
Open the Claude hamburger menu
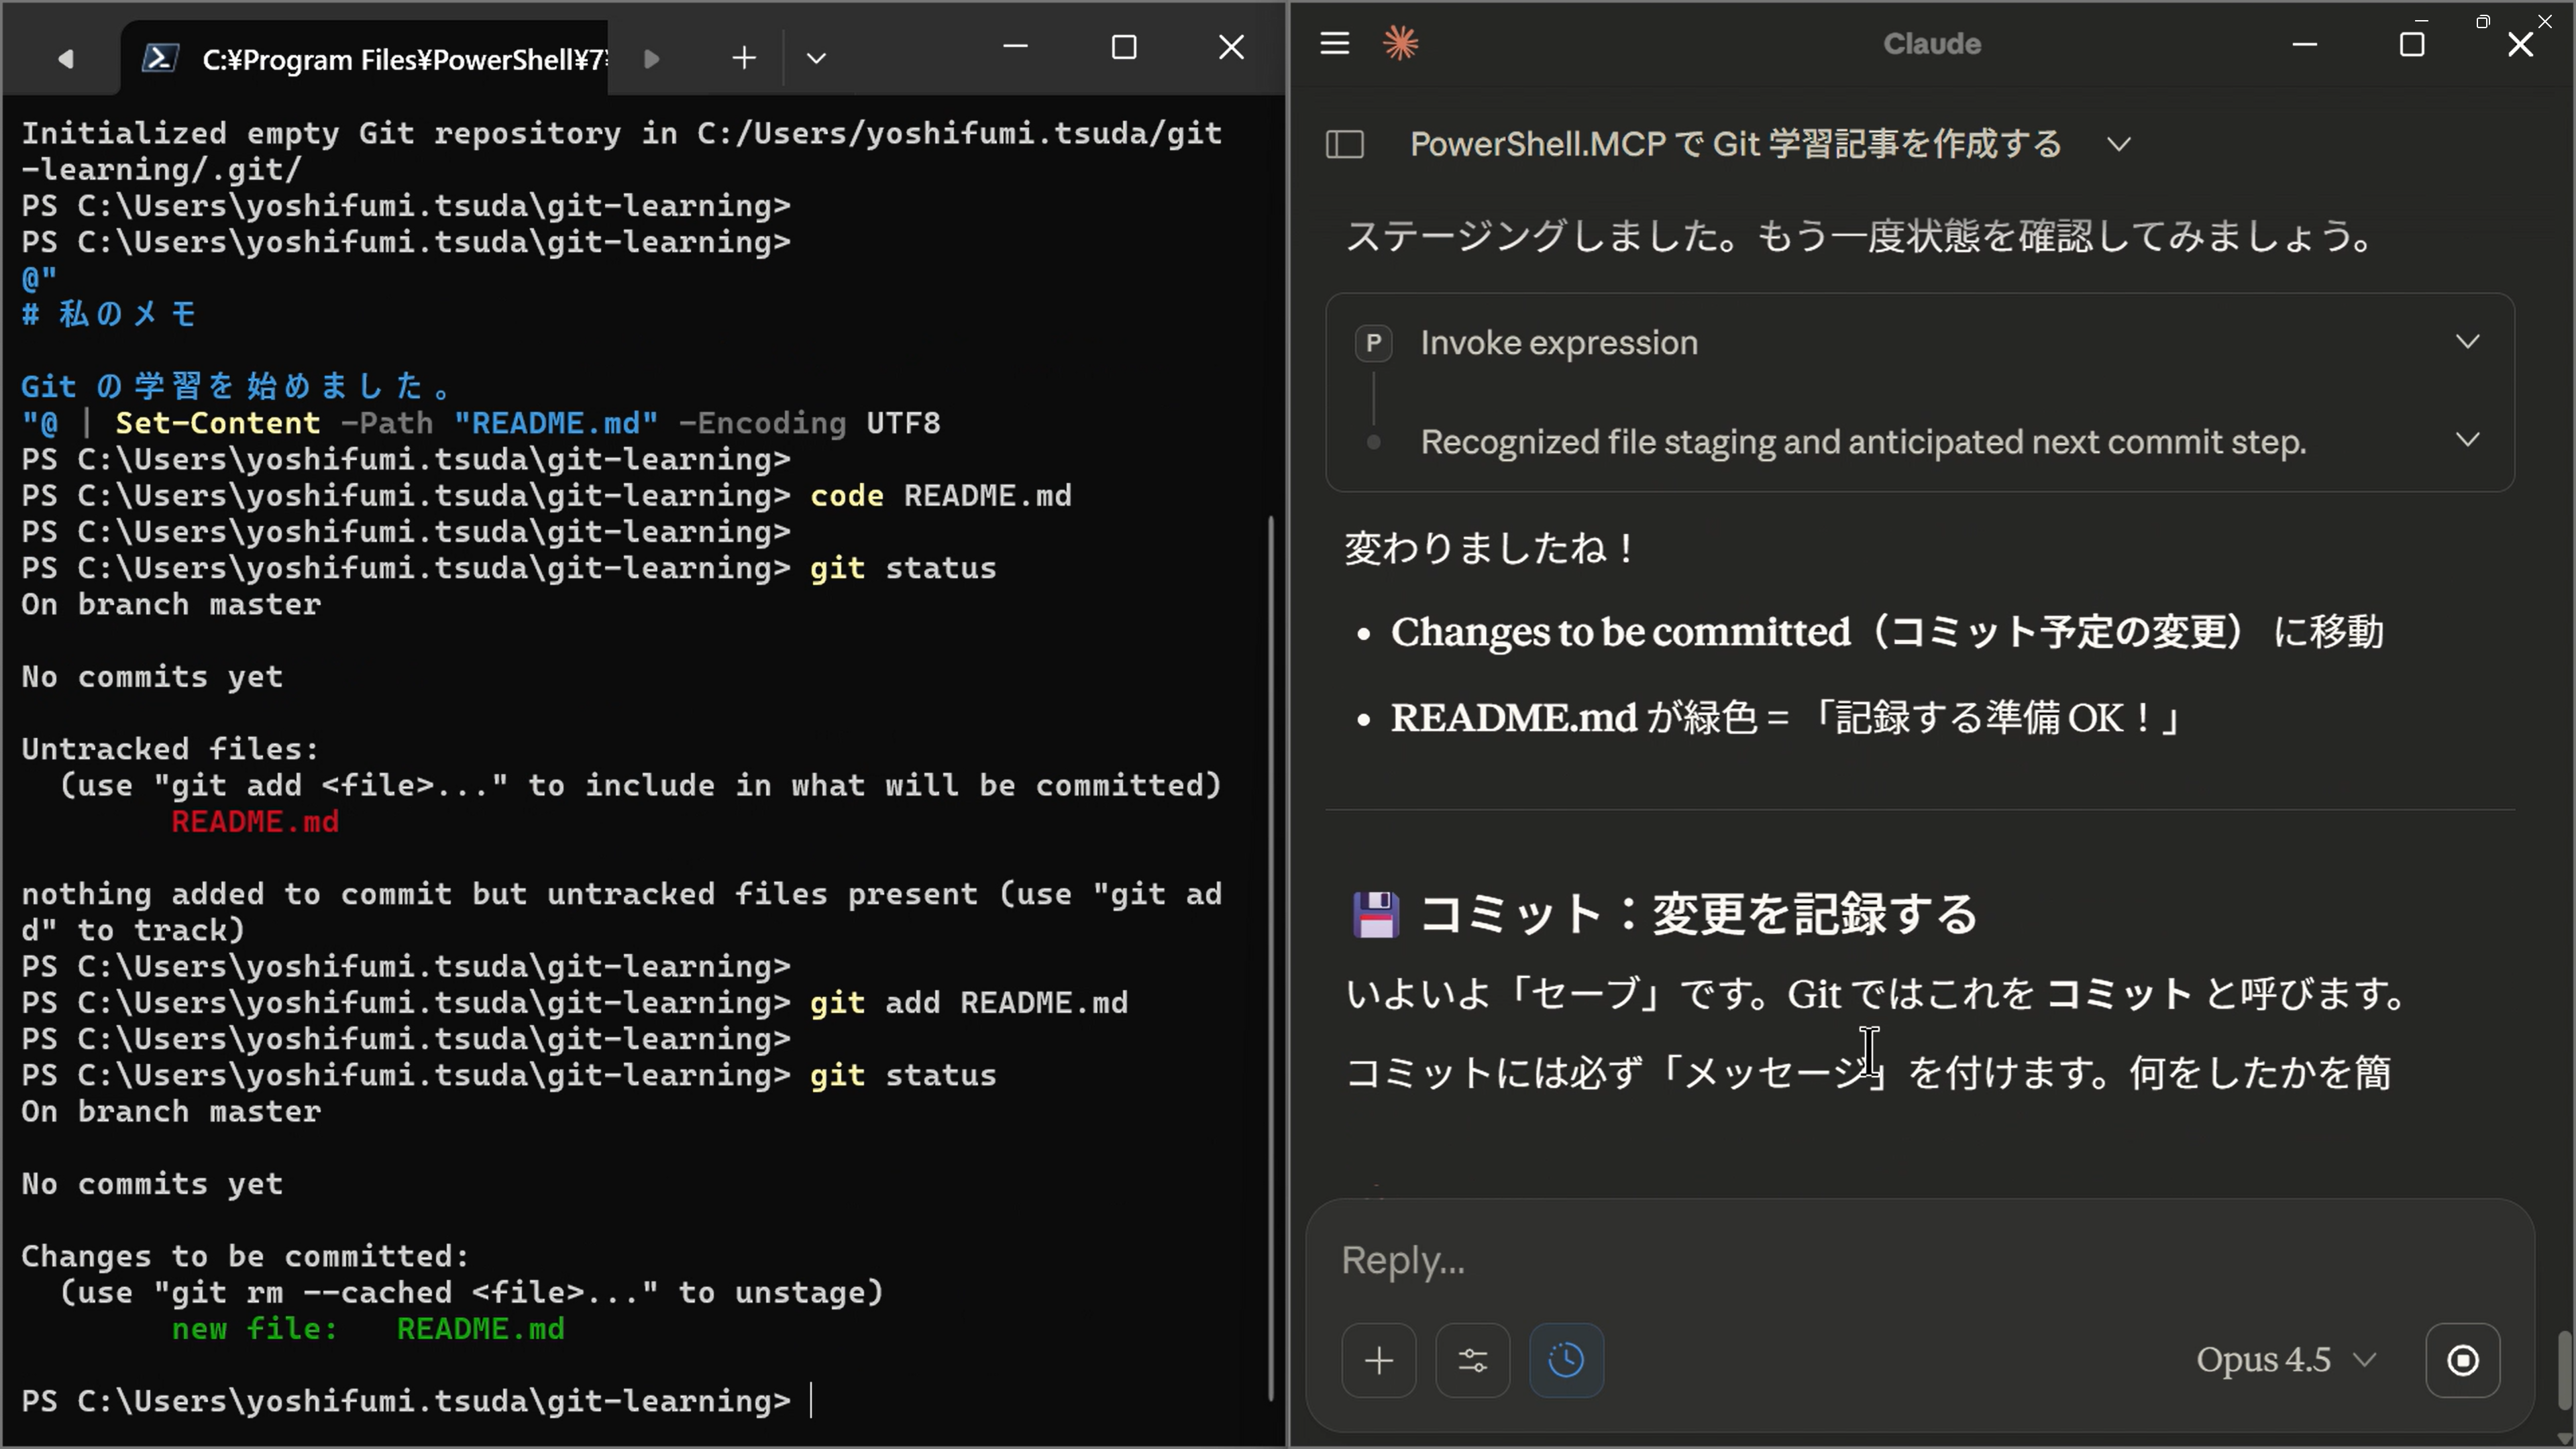point(1334,43)
